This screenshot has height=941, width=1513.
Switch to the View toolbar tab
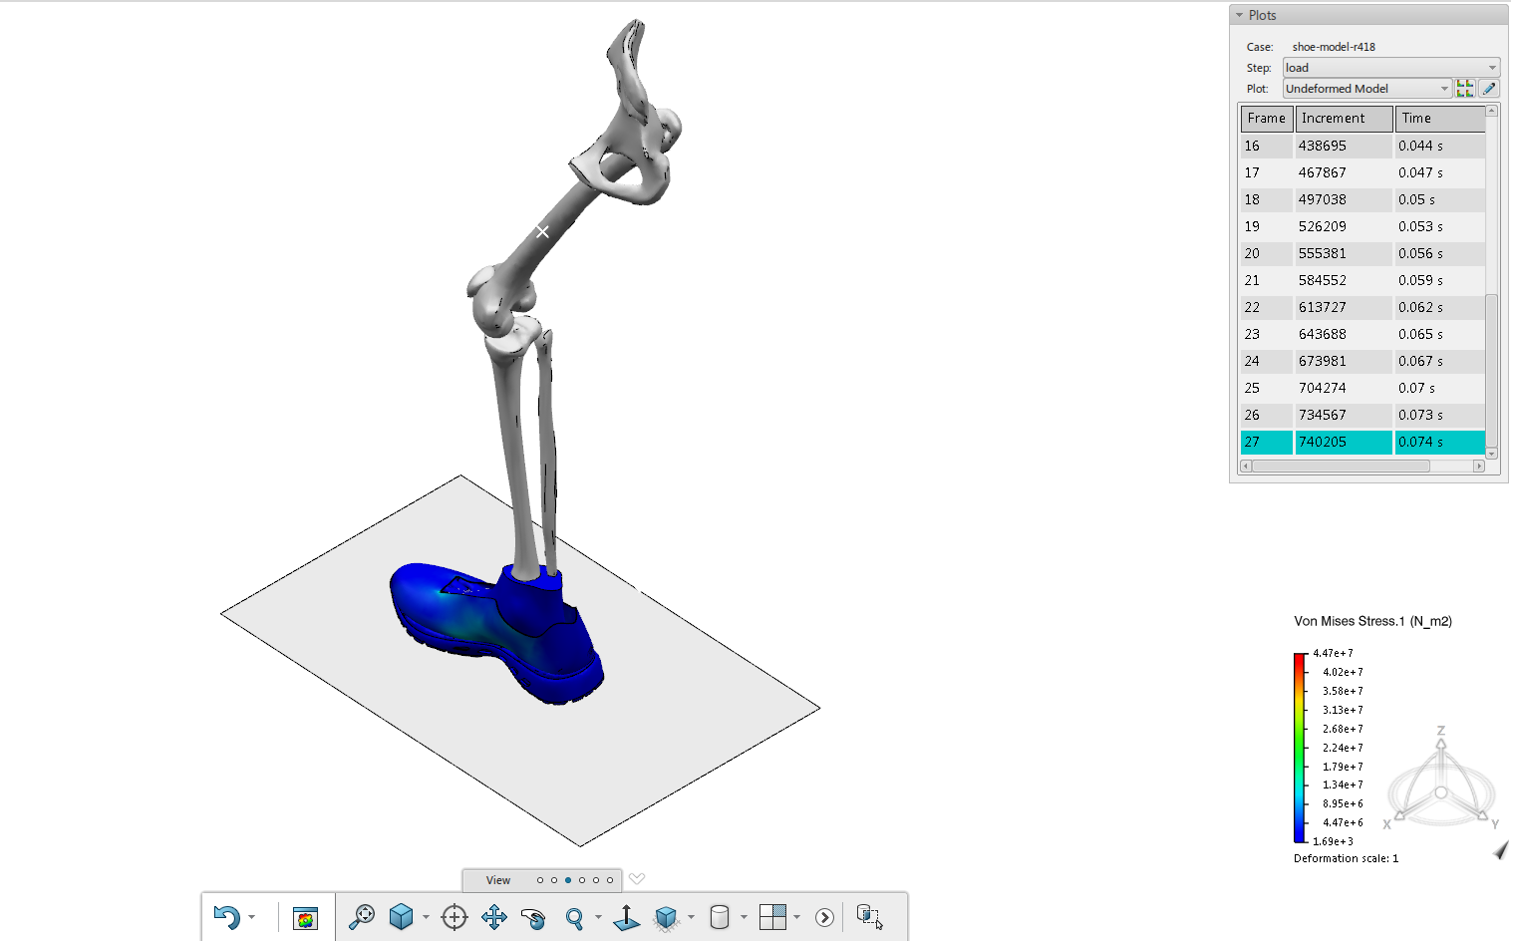point(498,880)
